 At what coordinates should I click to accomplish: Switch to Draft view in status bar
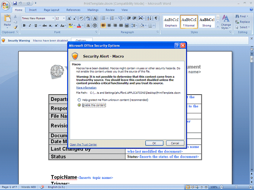206,187
